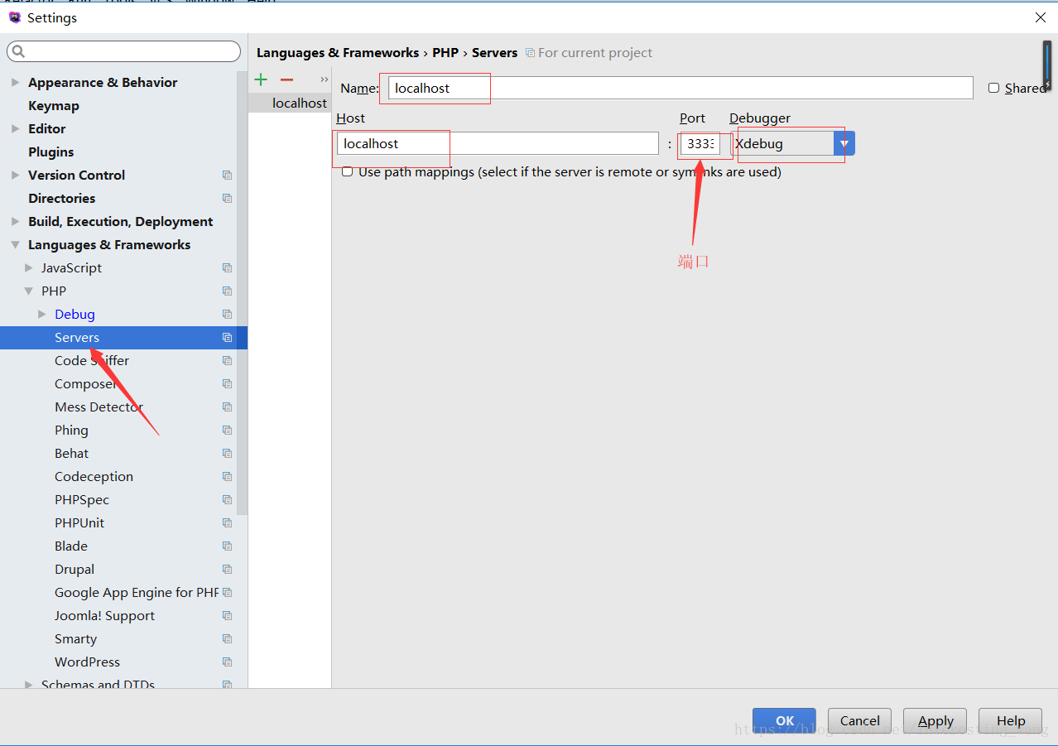Image resolution: width=1058 pixels, height=746 pixels.
Task: Click project-level icon next to Smarty
Action: click(x=227, y=639)
